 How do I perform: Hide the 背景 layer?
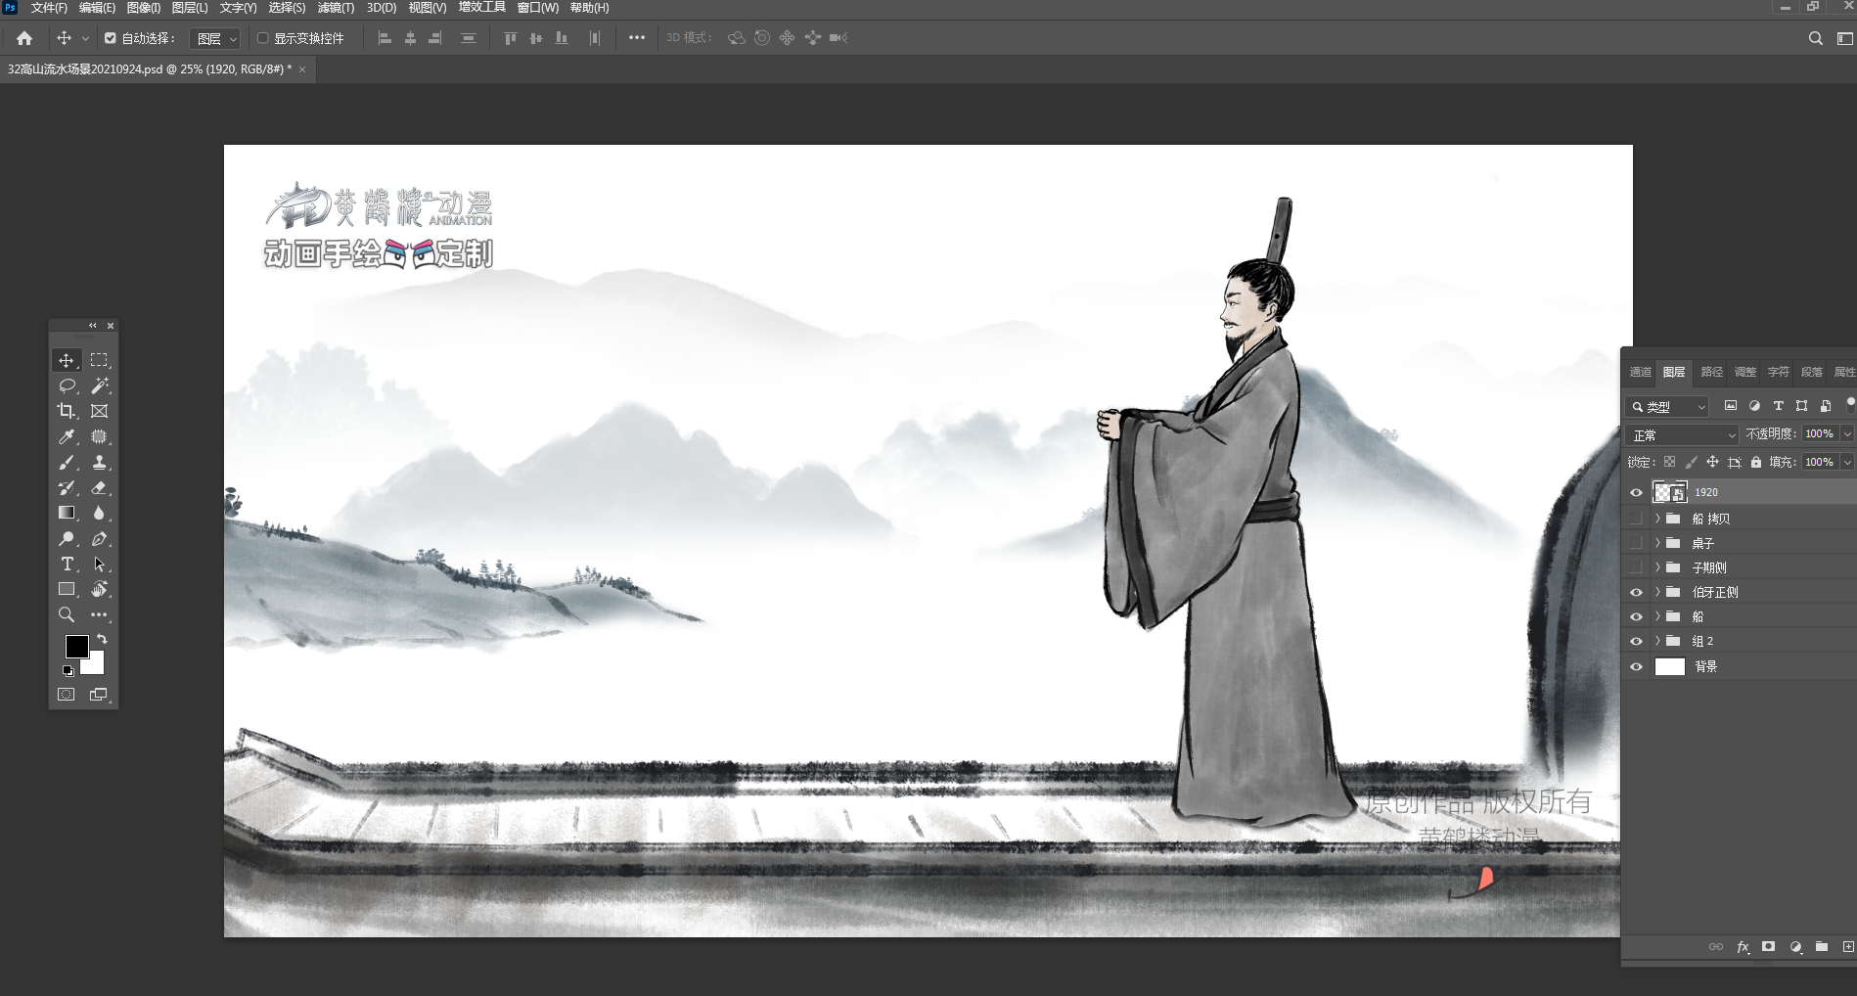(x=1636, y=666)
